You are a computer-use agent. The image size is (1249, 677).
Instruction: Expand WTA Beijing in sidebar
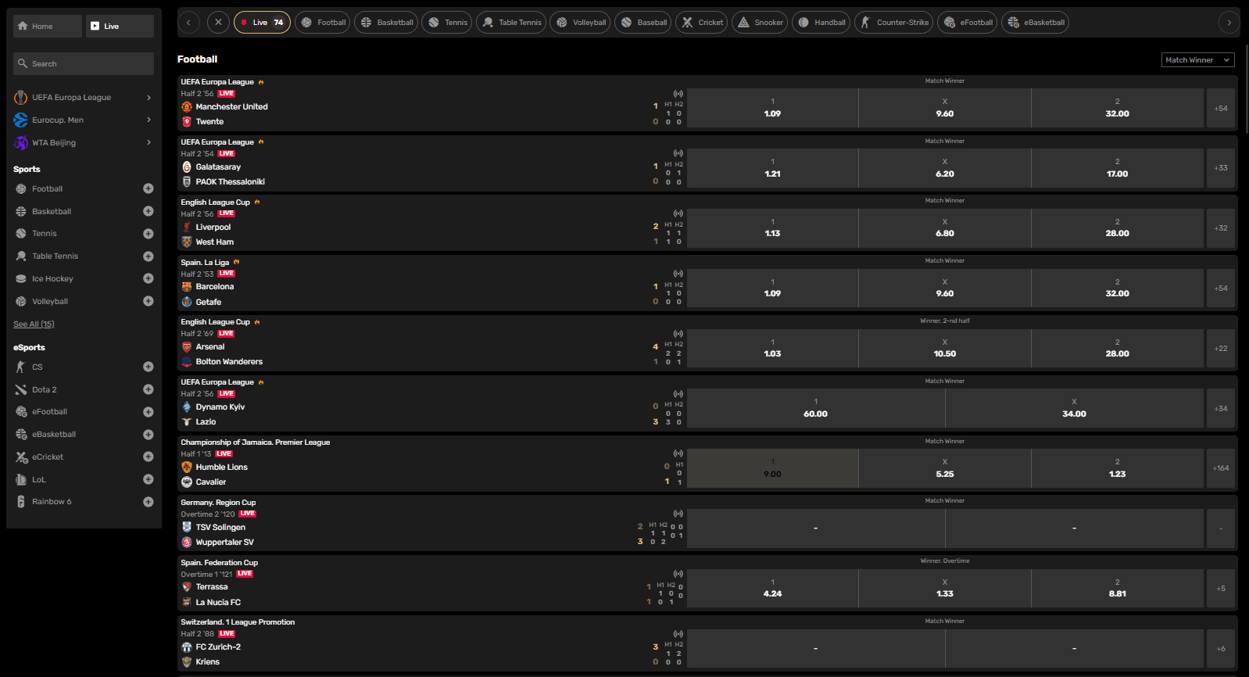(84, 143)
